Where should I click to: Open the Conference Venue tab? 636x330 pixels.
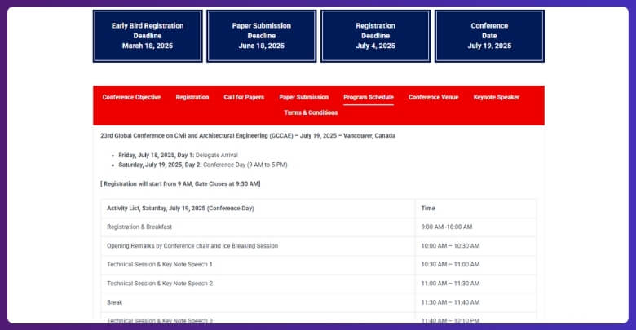coord(433,97)
